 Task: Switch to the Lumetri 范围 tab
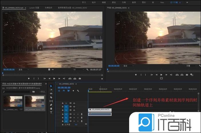coord(34,8)
